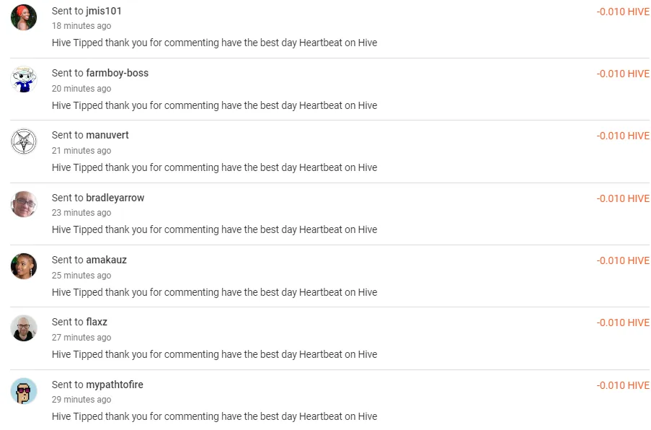Open the manuvert username link
Viewport: 651px width, 430px height.
(107, 135)
